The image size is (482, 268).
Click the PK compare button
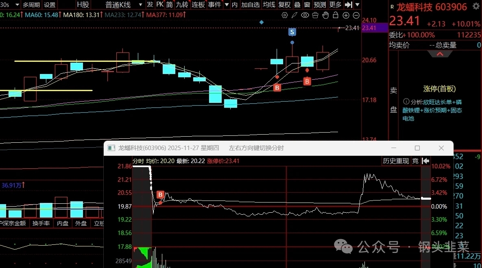160,4
